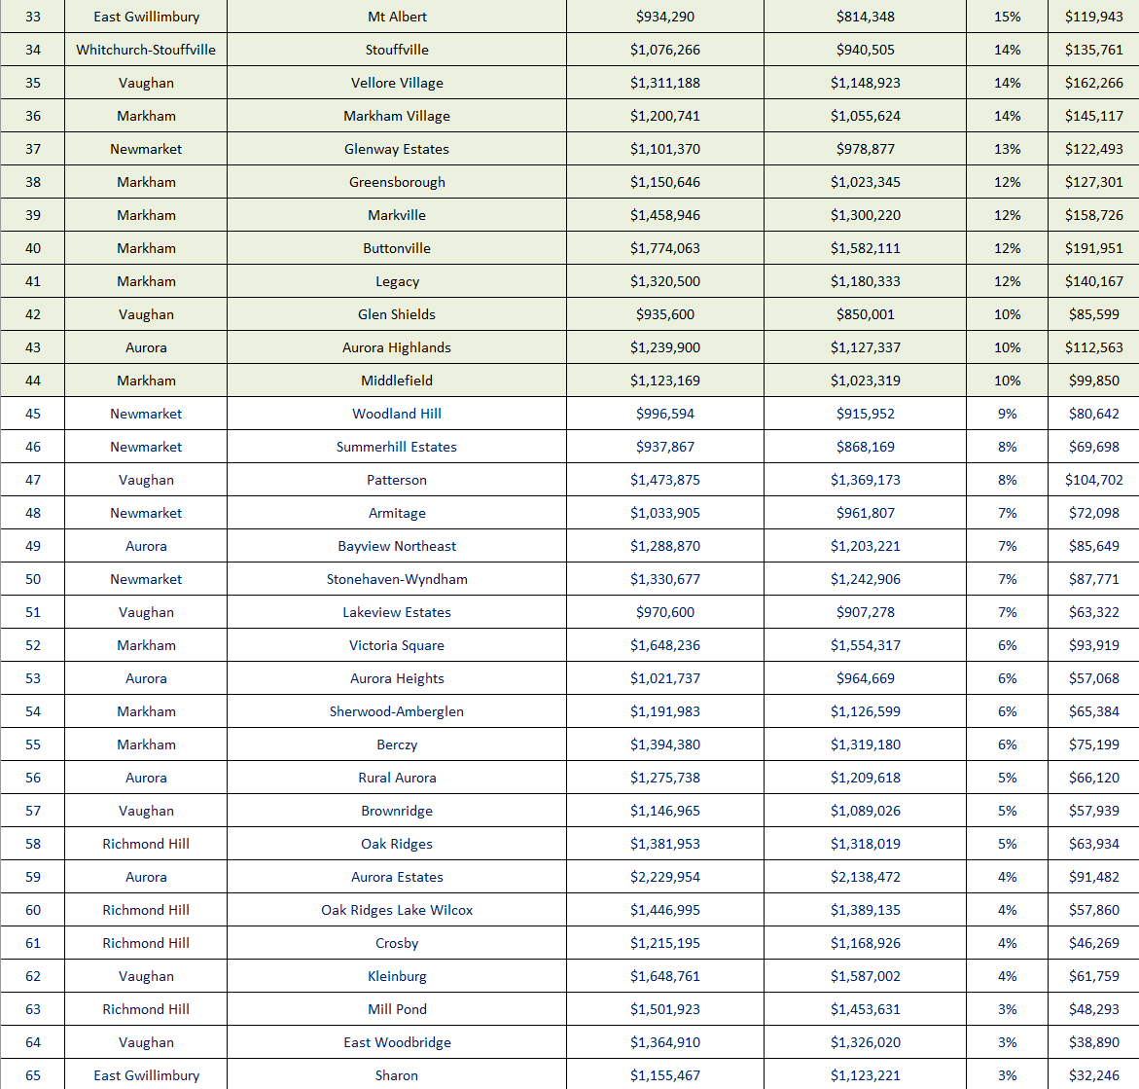Select the Brownridge cell

tap(397, 811)
